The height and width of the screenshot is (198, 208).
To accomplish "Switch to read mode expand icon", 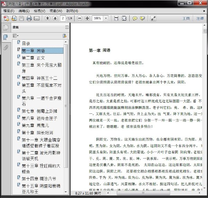I will point(153,18).
